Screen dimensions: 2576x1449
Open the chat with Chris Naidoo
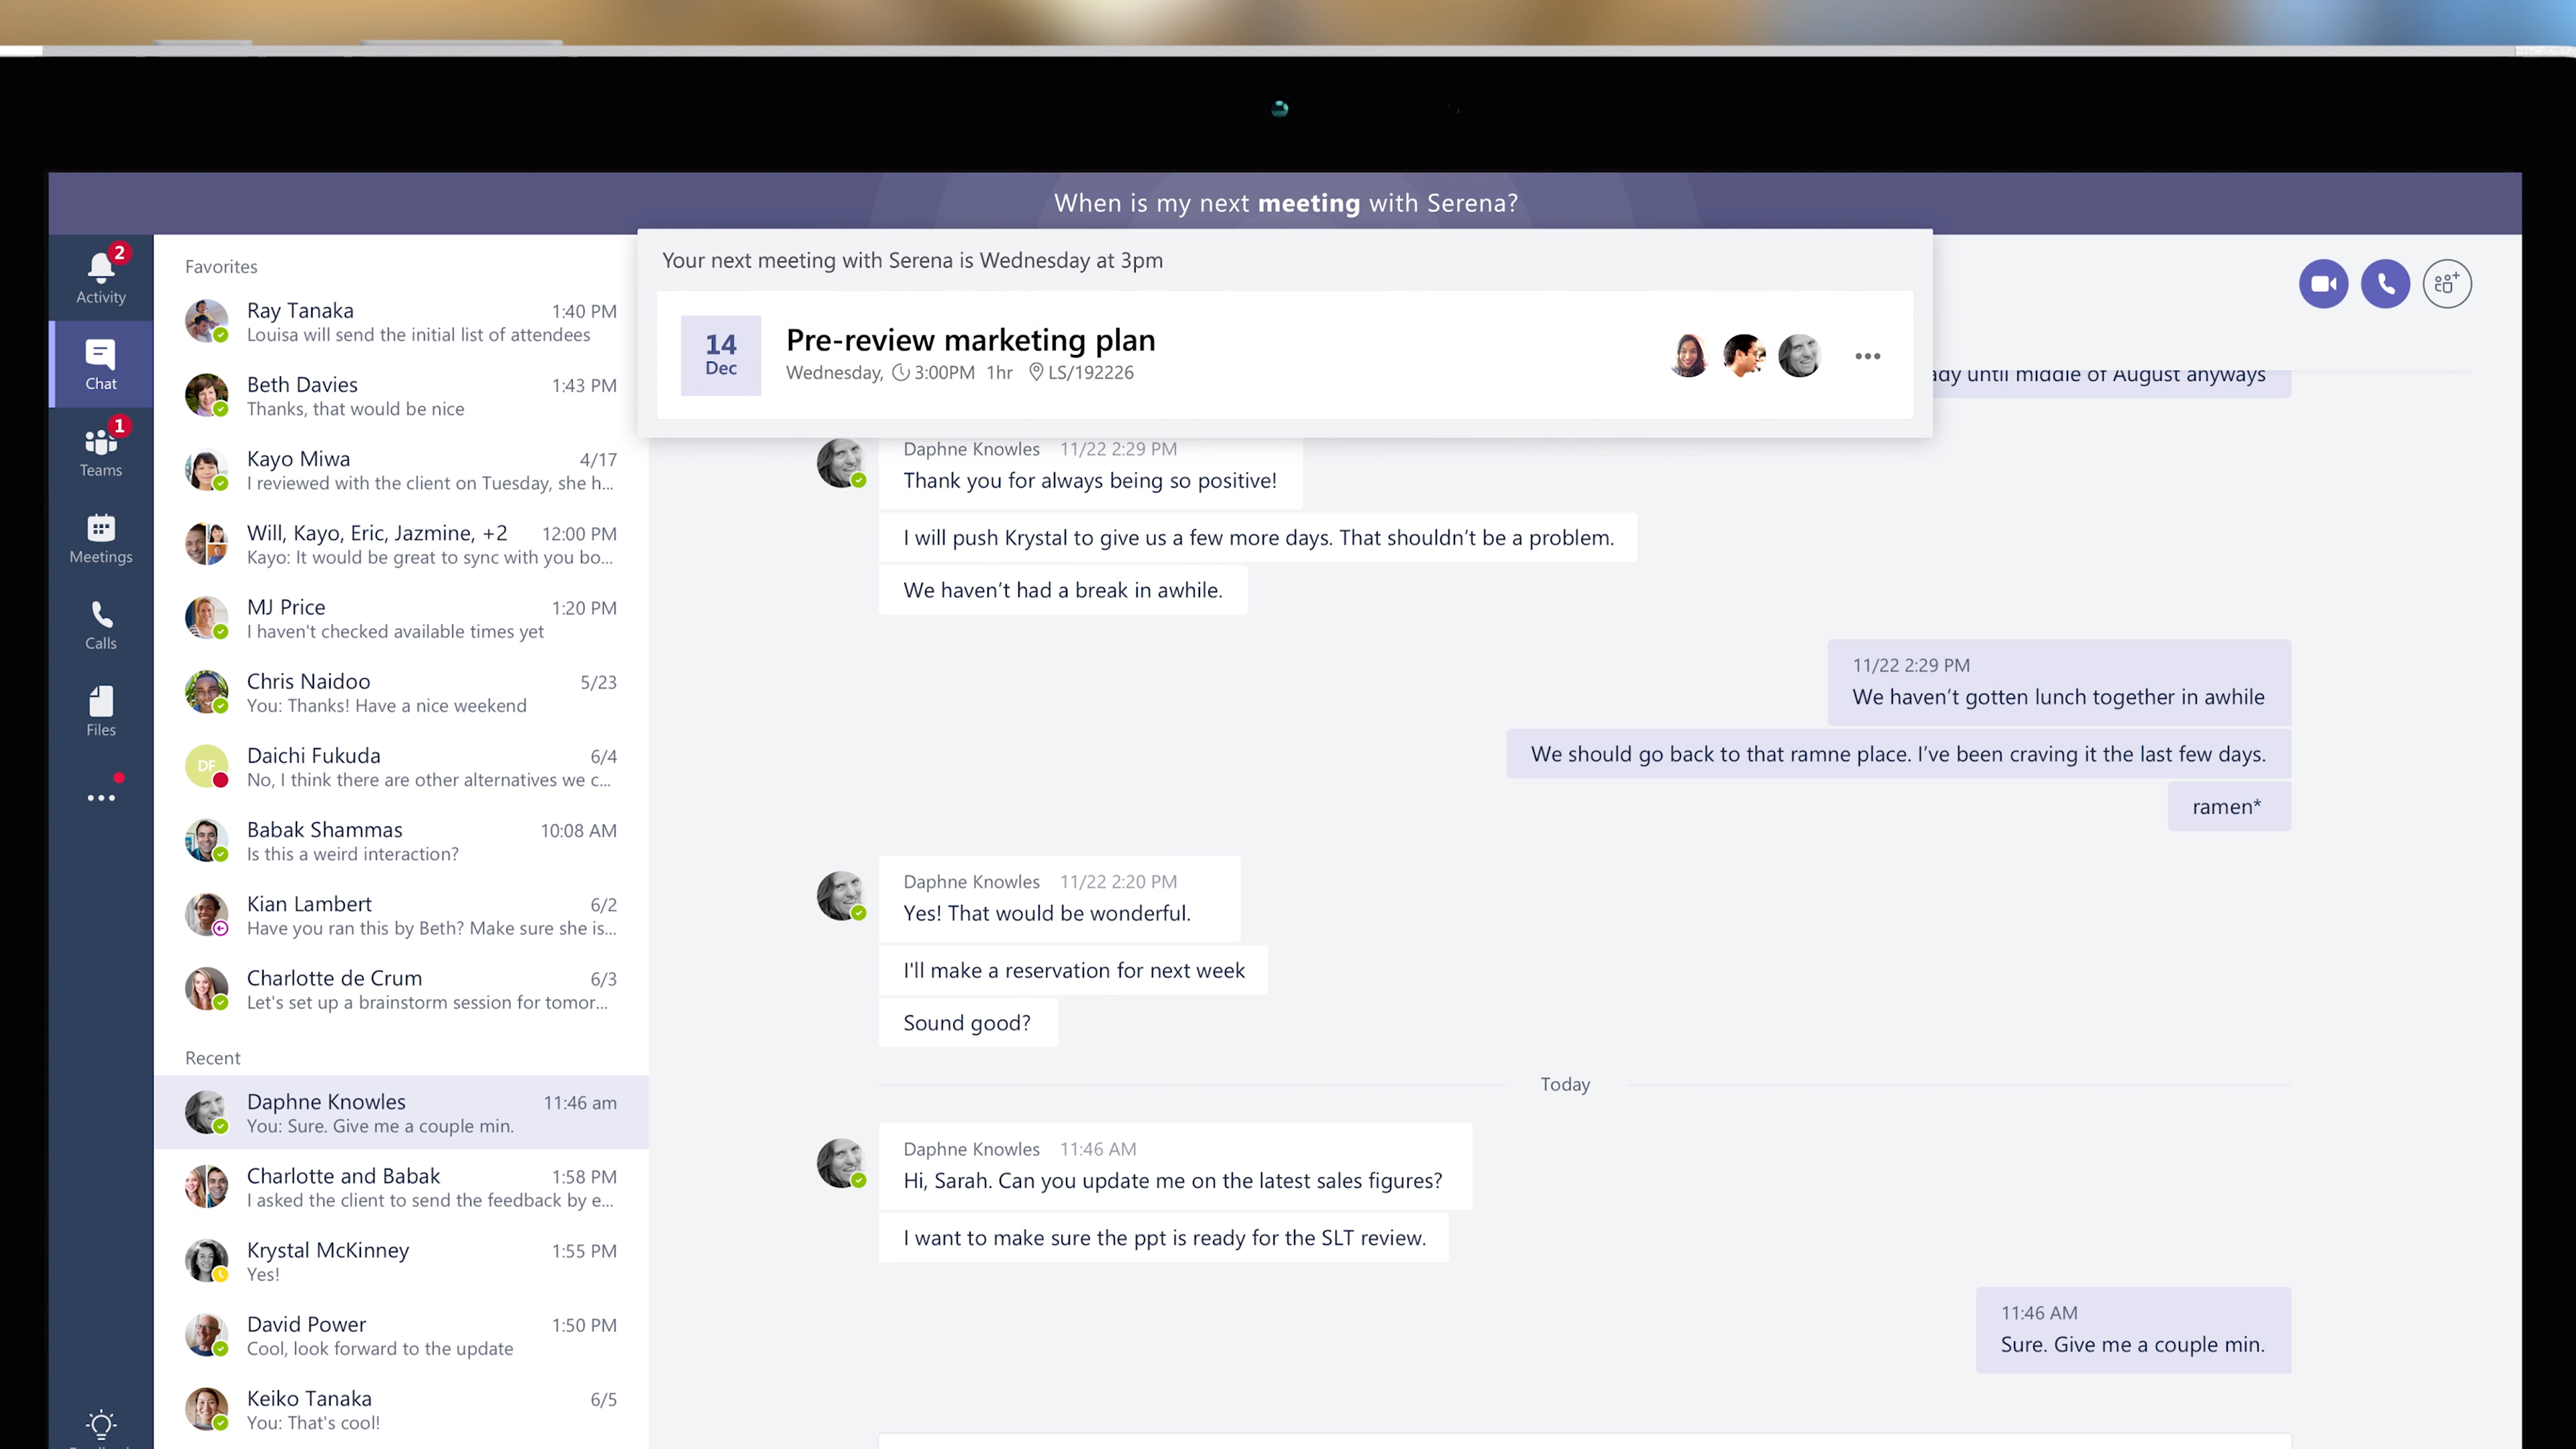click(401, 692)
